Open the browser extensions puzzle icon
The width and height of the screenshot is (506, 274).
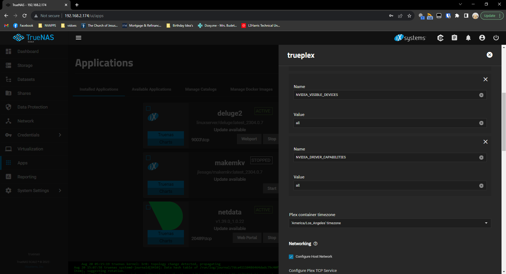pos(457,16)
